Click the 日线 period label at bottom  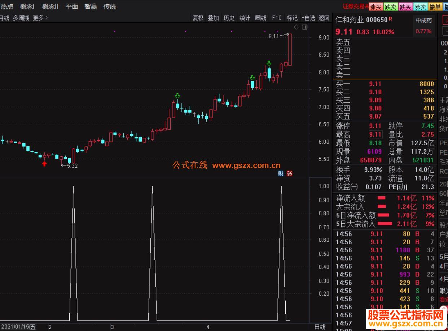320,327
